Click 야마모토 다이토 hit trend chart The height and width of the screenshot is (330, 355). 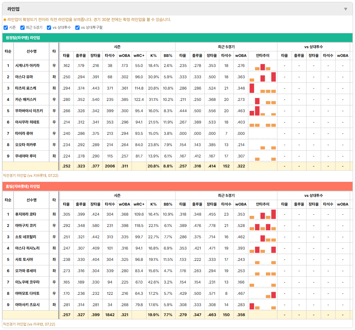click(x=263, y=293)
